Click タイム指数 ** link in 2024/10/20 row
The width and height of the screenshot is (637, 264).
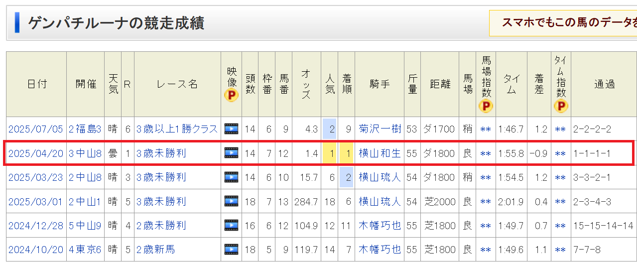[560, 250]
